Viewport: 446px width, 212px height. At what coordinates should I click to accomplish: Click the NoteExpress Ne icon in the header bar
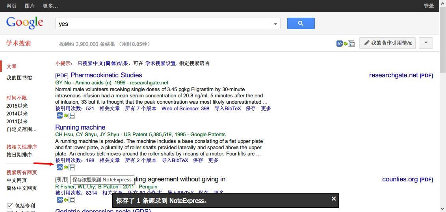[339, 44]
